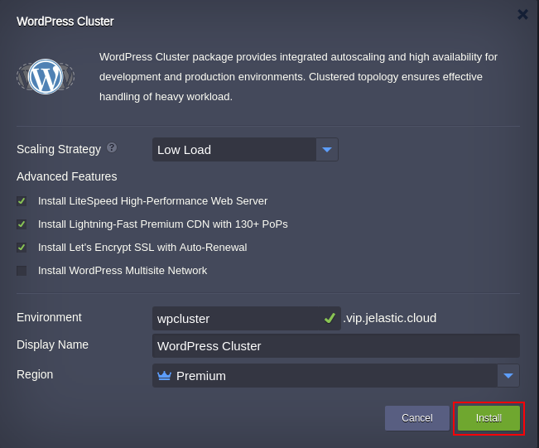The image size is (539, 448).
Task: Cancel the cluster installation
Action: (416, 418)
